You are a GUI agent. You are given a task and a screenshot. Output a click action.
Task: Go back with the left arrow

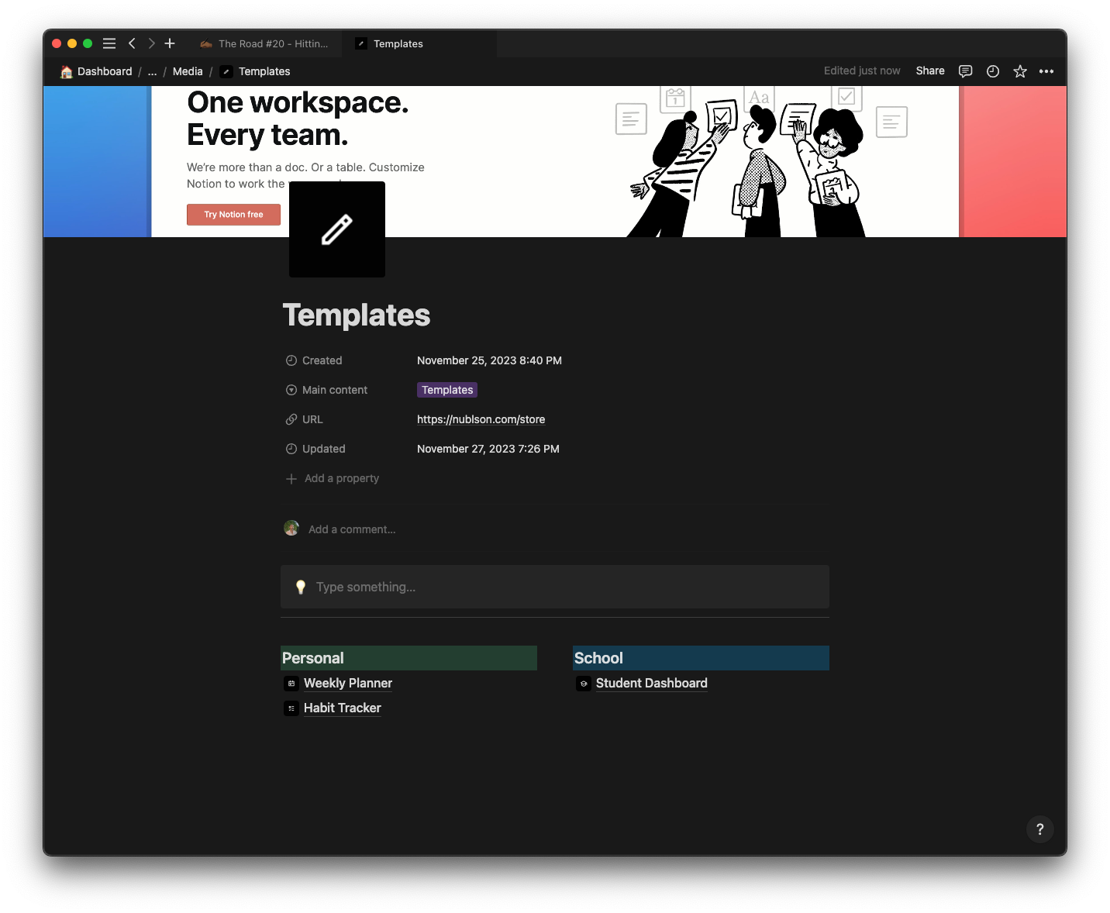pyautogui.click(x=132, y=43)
